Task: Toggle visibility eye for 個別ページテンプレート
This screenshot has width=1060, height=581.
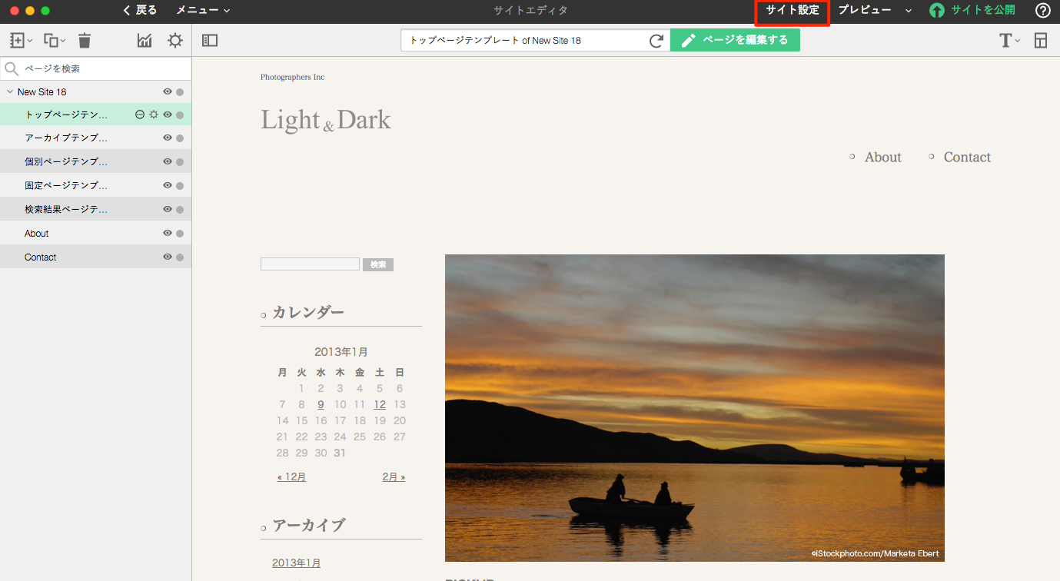Action: pos(168,161)
